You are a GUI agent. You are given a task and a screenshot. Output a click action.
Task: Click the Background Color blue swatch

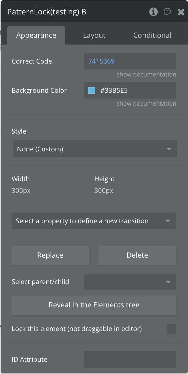(92, 90)
